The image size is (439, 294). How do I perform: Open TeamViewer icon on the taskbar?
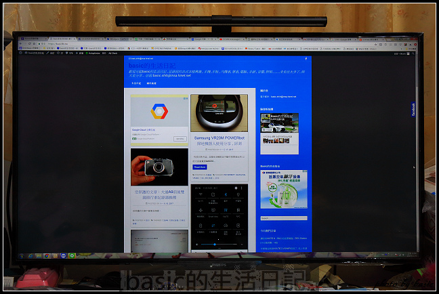click(x=64, y=256)
